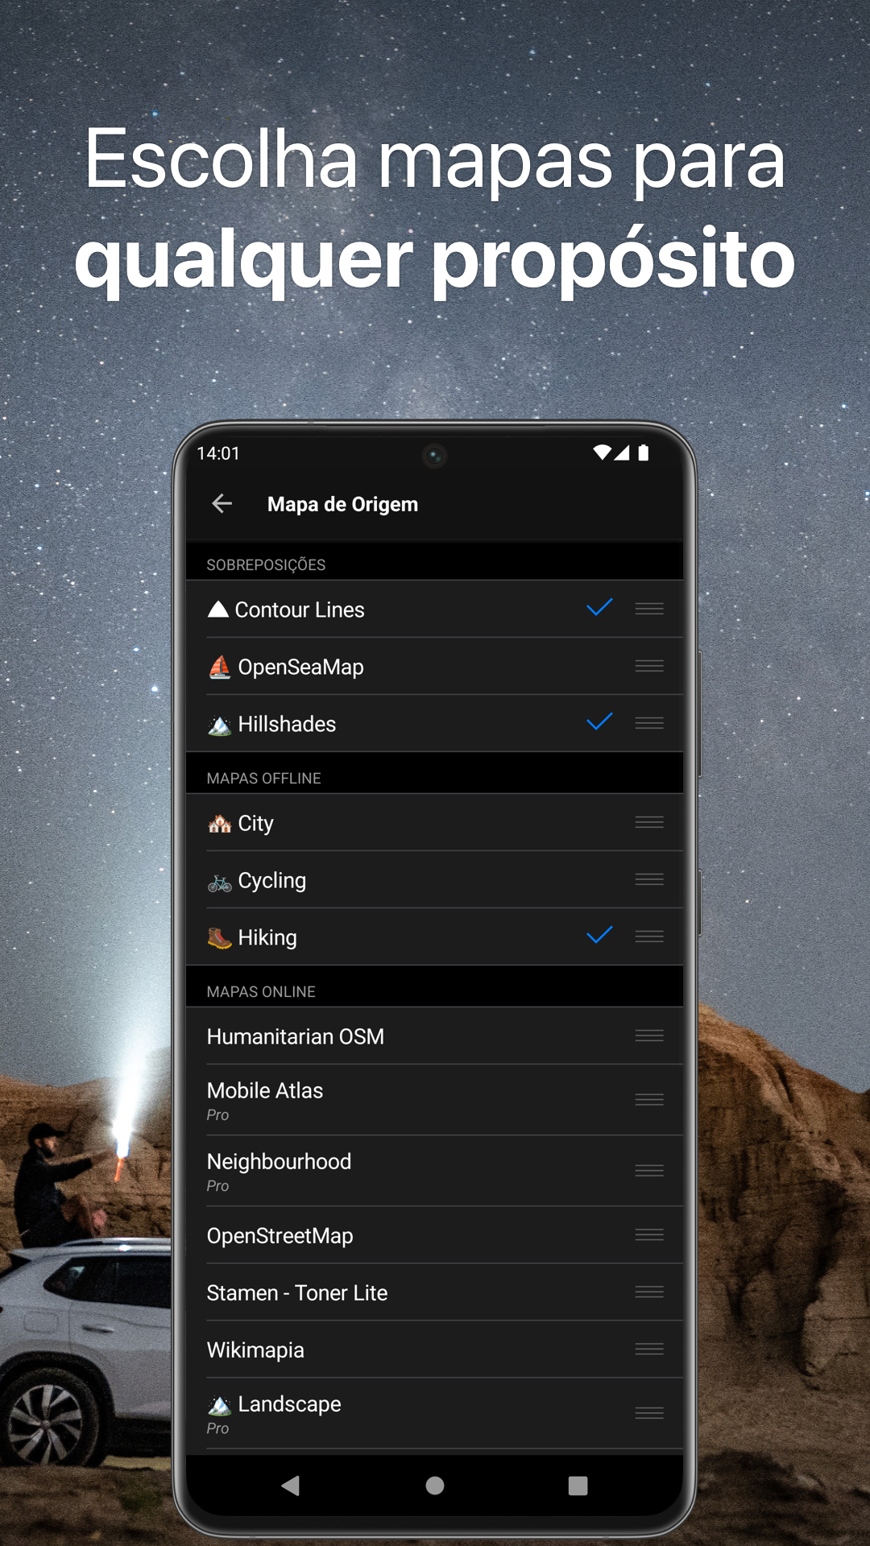Tap the reorder handle for Neighbourhood
This screenshot has height=1546, width=870.
pyautogui.click(x=649, y=1171)
